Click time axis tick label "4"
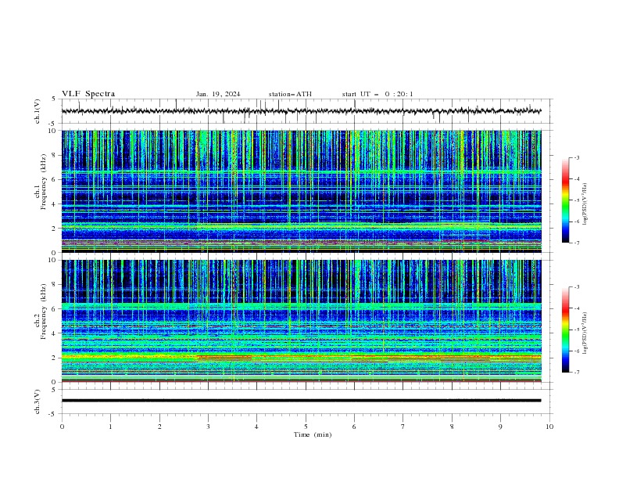Viewport: 619px width, 479px height. coord(256,427)
